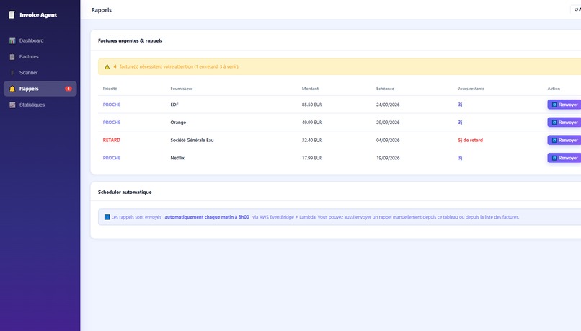Go to the Factures section

[40, 57]
